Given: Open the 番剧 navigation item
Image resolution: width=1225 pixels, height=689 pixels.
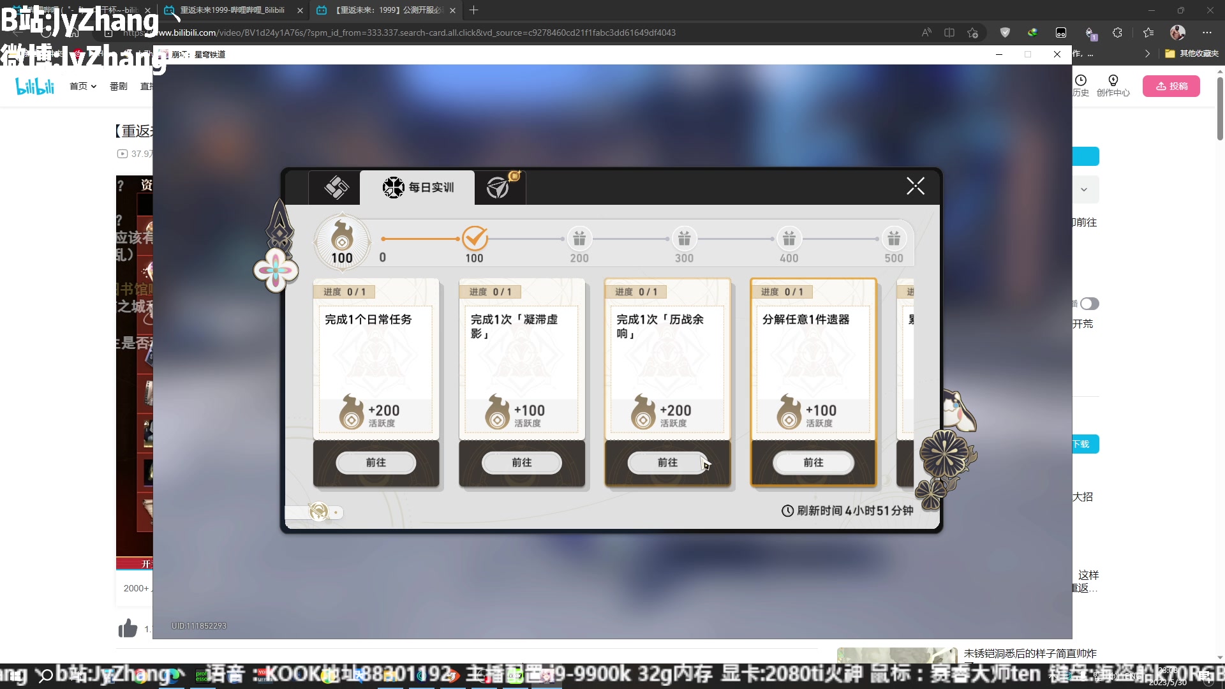Looking at the screenshot, I should tap(118, 86).
